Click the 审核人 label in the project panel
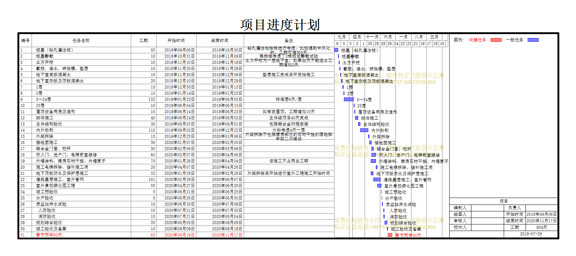576x256 pixels. (x=460, y=221)
